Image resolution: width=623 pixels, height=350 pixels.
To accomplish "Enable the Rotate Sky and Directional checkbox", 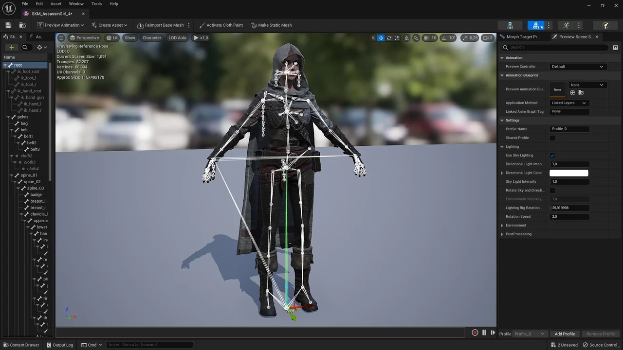I will [x=552, y=191].
